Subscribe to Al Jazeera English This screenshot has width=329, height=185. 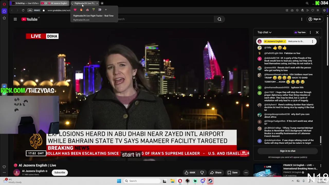point(60,173)
